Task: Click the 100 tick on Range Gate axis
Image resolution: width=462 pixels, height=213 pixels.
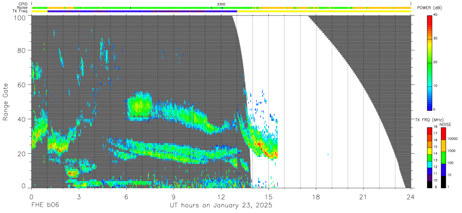Action: pyautogui.click(x=20, y=17)
